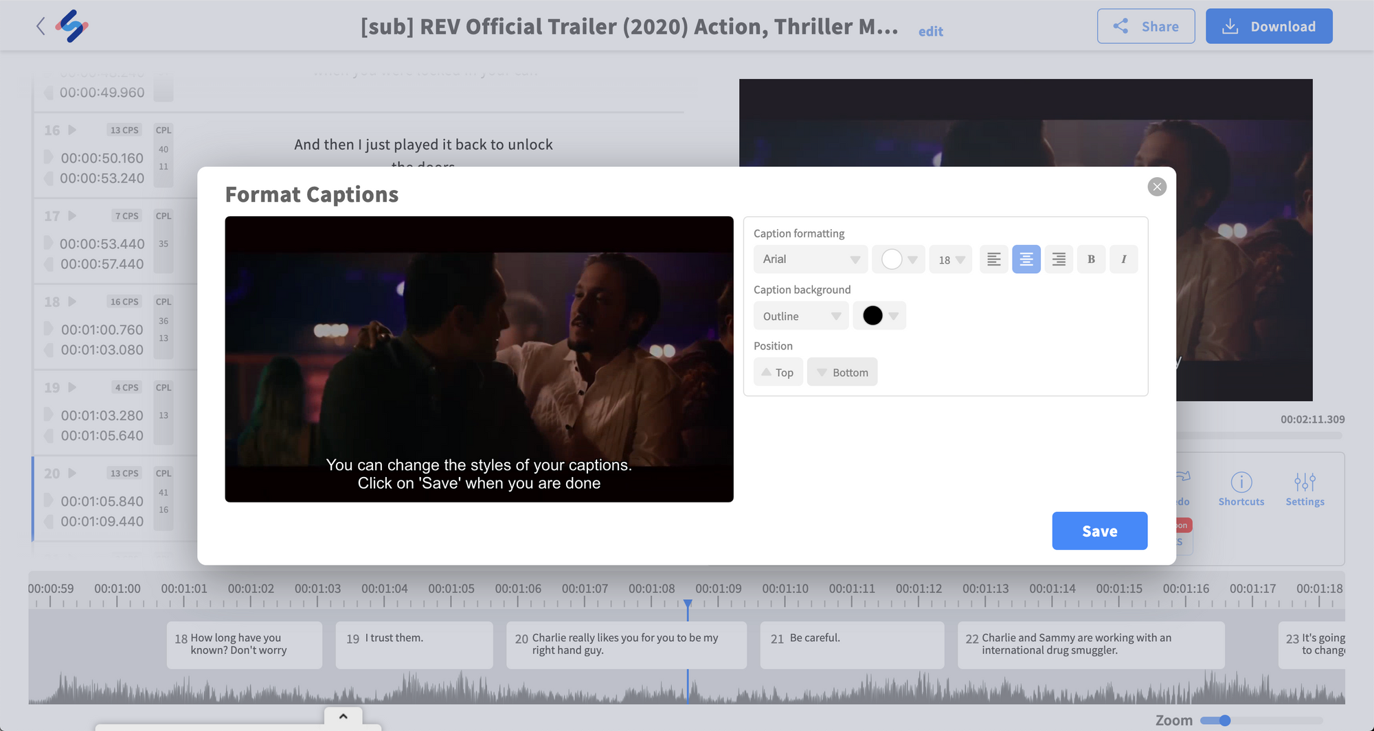Open the Arial font dropdown
Viewport: 1374px width, 731px height.
[x=811, y=259]
